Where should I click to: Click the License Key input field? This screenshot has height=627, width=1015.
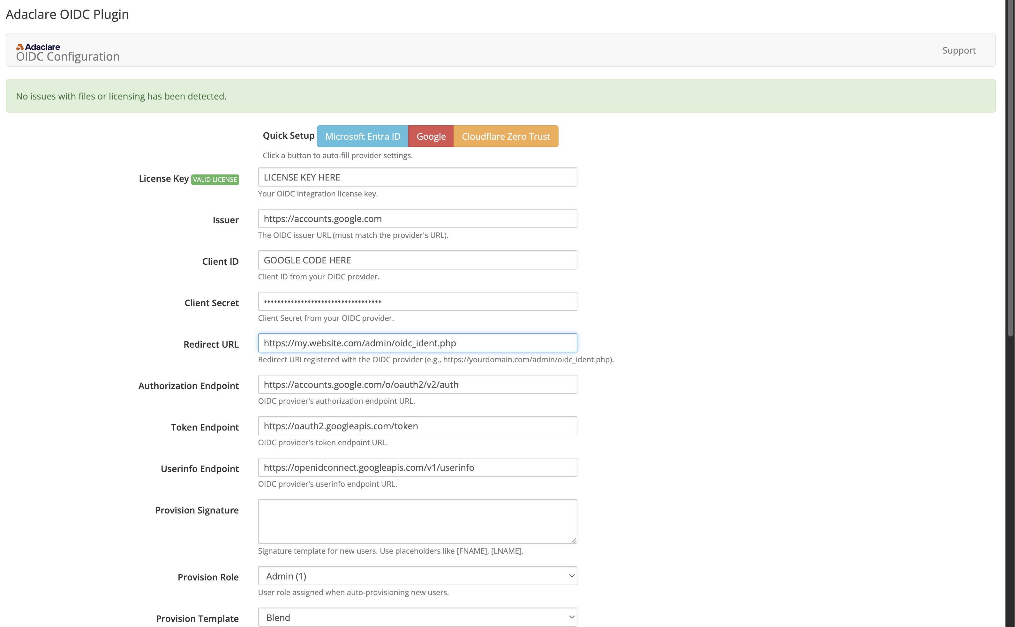417,177
